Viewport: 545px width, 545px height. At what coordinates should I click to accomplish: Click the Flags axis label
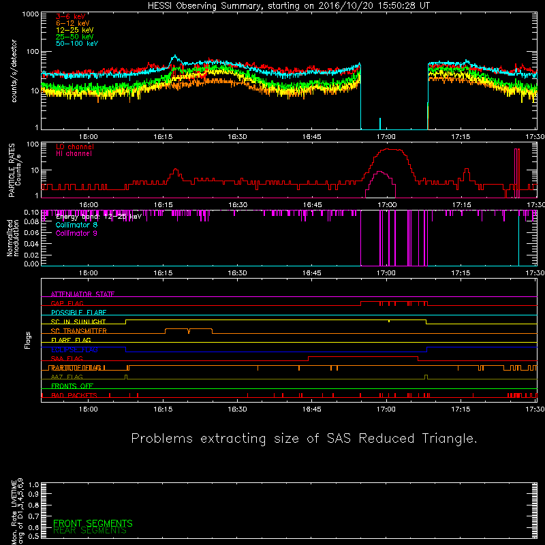pyautogui.click(x=27, y=340)
